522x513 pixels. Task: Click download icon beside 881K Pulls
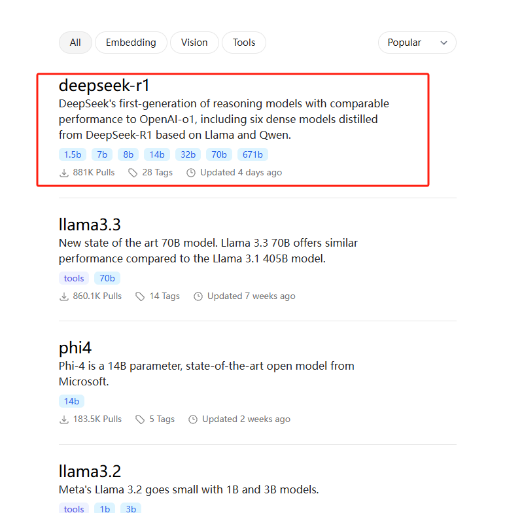pyautogui.click(x=64, y=173)
